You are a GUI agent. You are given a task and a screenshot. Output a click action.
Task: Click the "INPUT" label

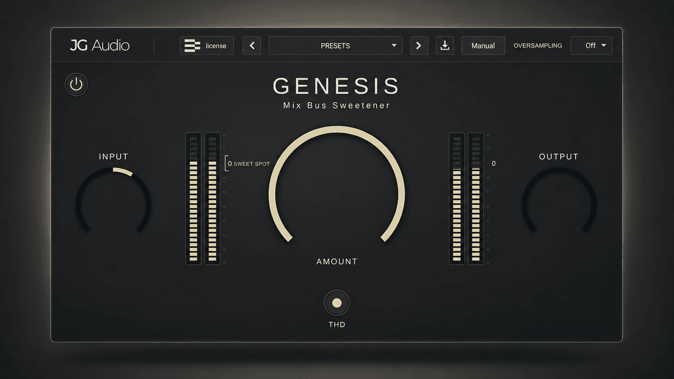pyautogui.click(x=114, y=157)
